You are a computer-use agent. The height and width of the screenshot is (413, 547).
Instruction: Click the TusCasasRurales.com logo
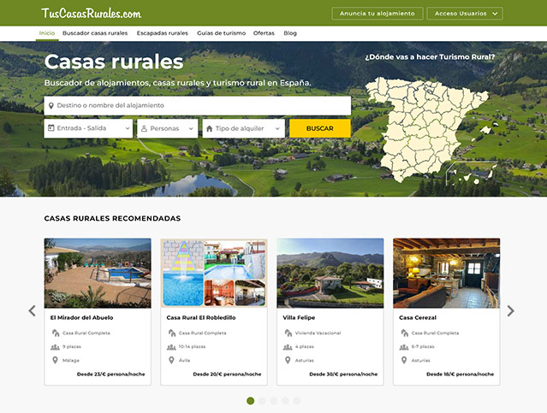tap(91, 14)
